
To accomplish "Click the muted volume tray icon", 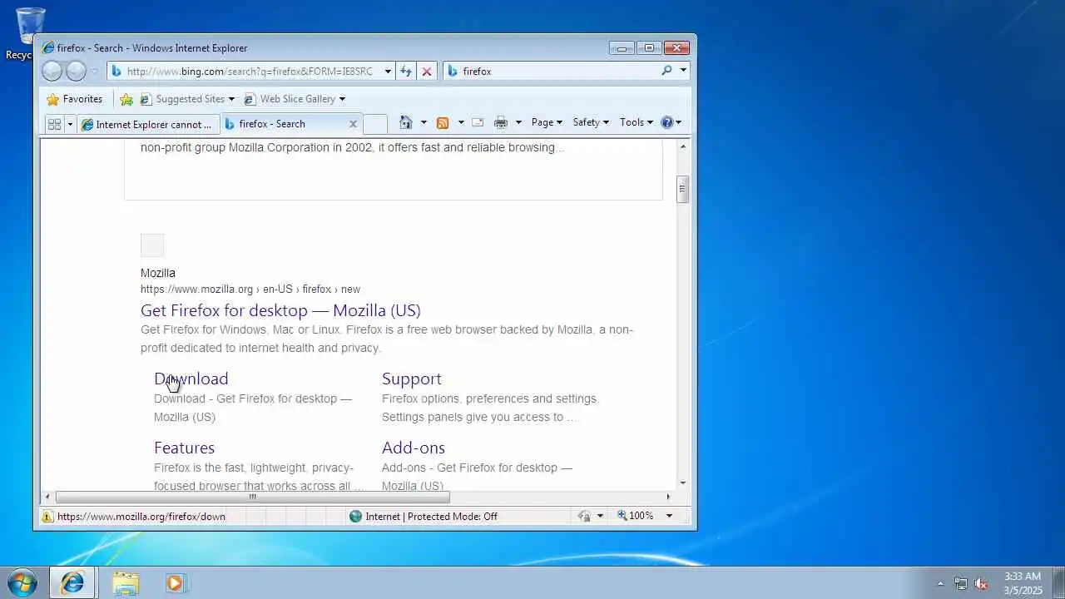I will [982, 583].
